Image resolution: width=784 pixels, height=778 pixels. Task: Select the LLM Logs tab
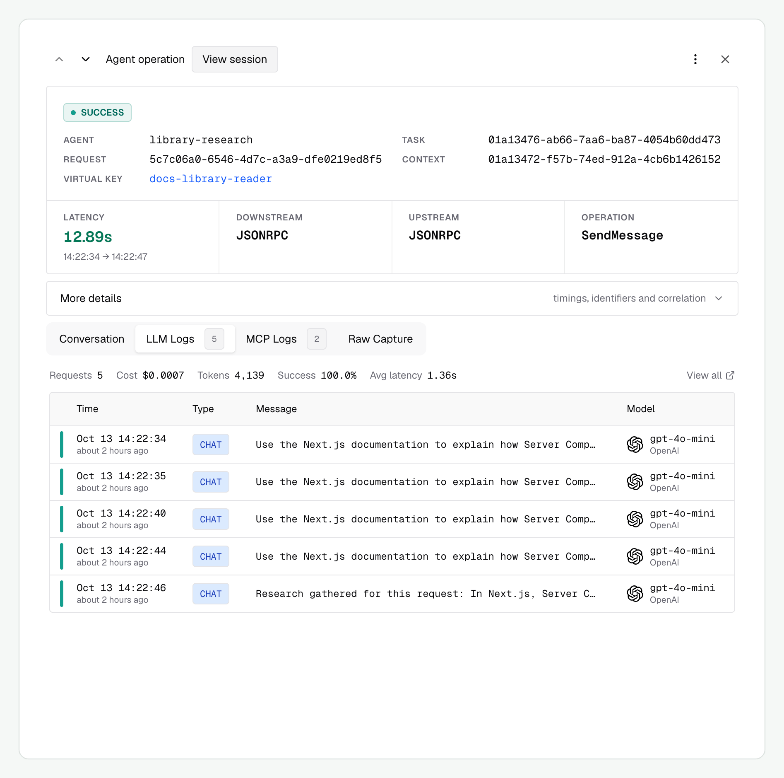[x=185, y=339]
